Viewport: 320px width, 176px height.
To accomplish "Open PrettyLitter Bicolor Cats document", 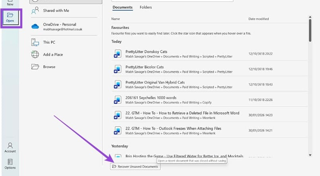I will [209, 69].
